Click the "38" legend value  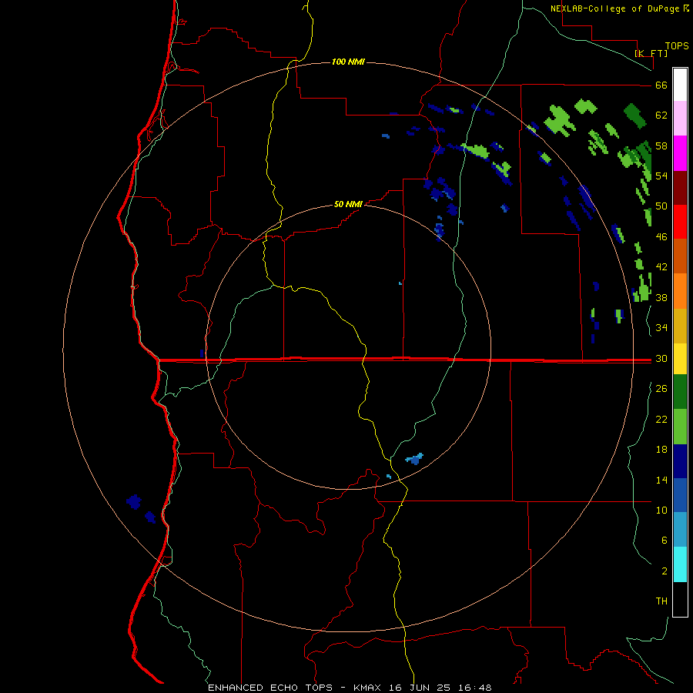[x=661, y=297]
